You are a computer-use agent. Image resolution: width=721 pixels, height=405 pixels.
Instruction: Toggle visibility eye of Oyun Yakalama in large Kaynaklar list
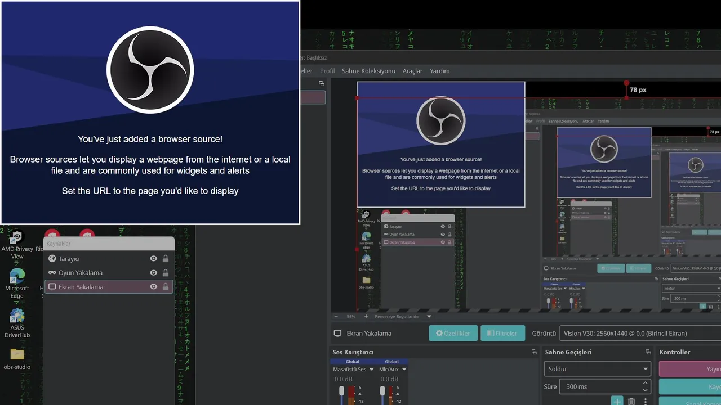tap(153, 273)
